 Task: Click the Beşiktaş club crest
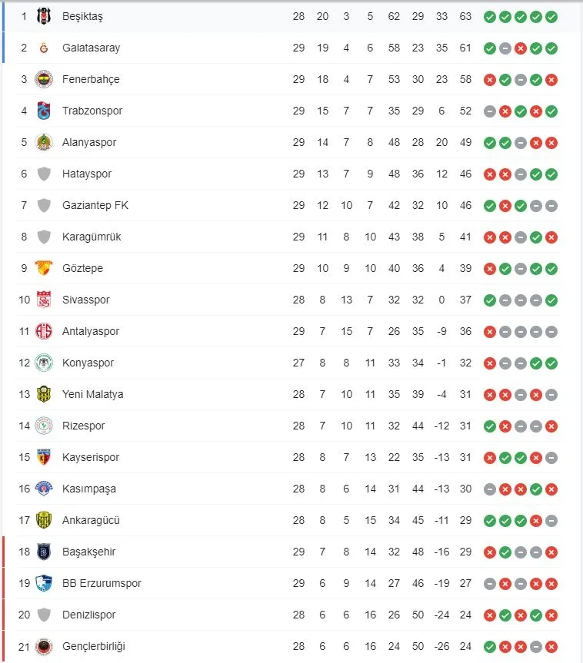pos(44,16)
